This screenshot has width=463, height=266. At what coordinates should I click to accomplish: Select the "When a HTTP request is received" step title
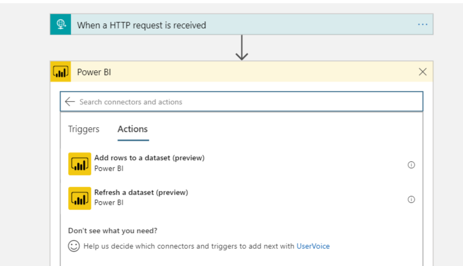click(141, 25)
